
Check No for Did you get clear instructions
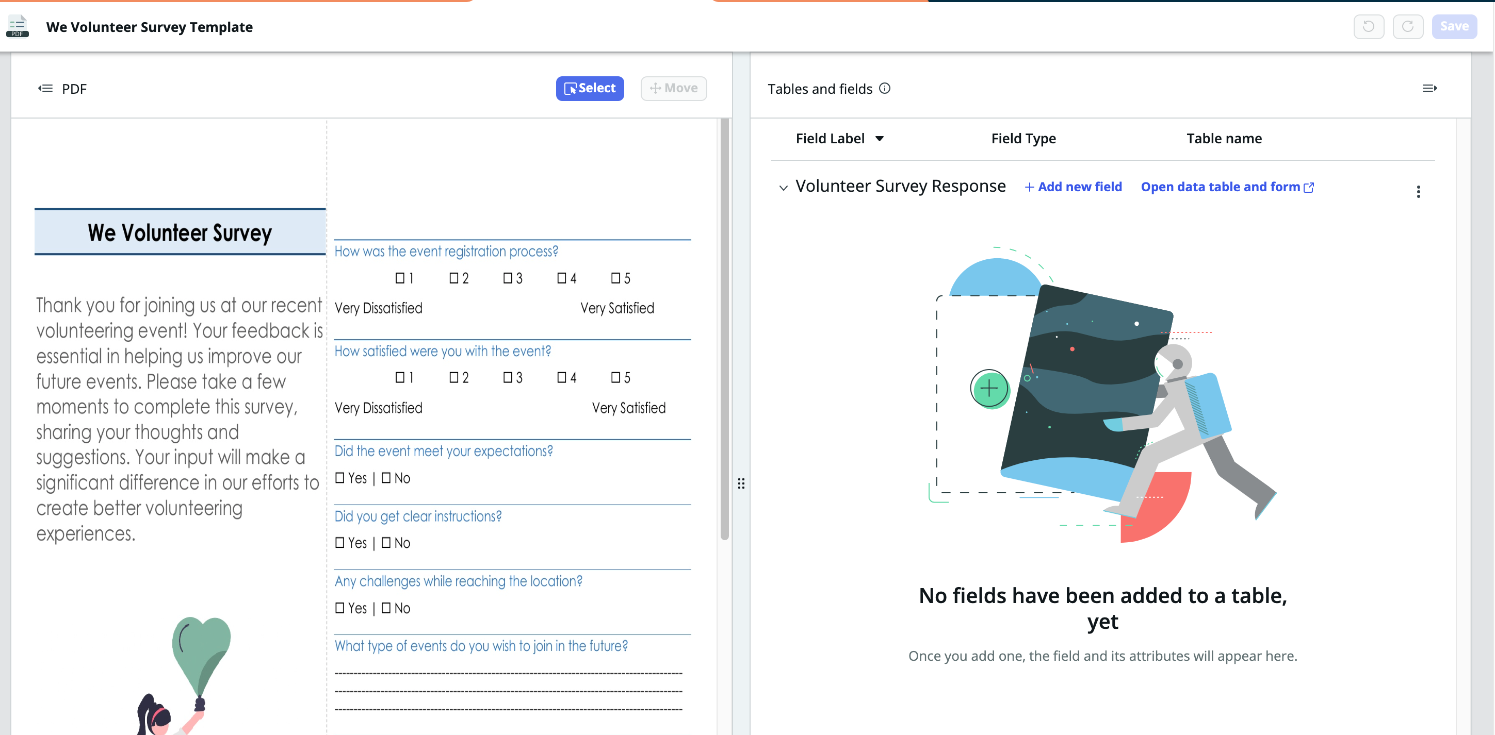386,543
